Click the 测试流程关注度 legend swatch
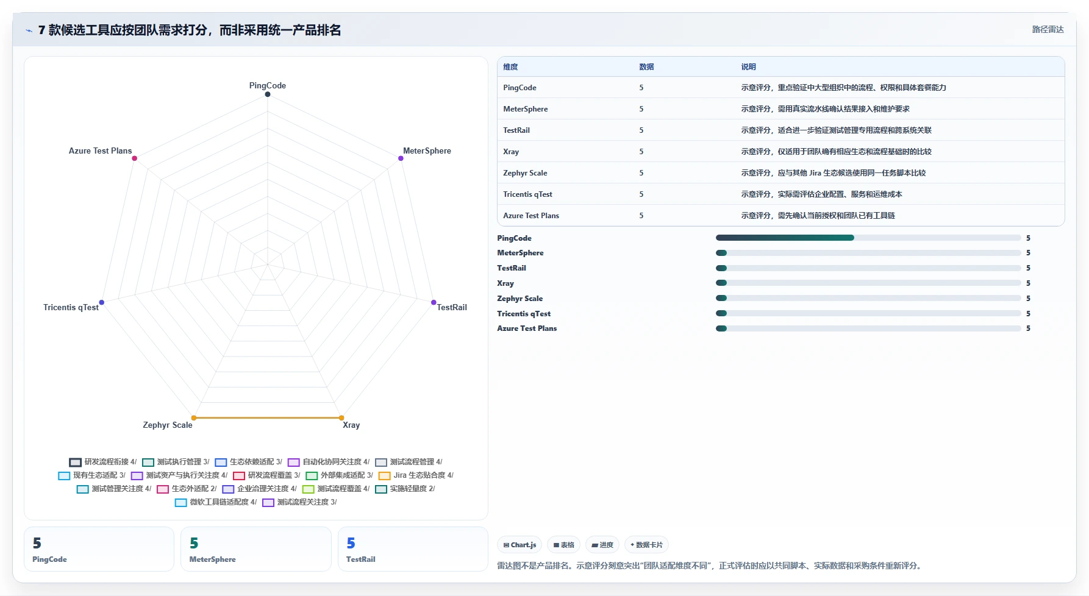 [x=268, y=502]
